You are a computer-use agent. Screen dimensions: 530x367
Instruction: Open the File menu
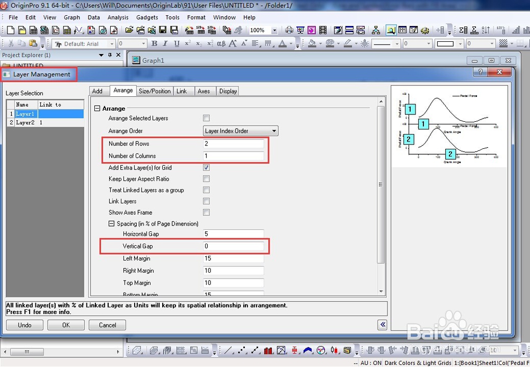point(13,17)
